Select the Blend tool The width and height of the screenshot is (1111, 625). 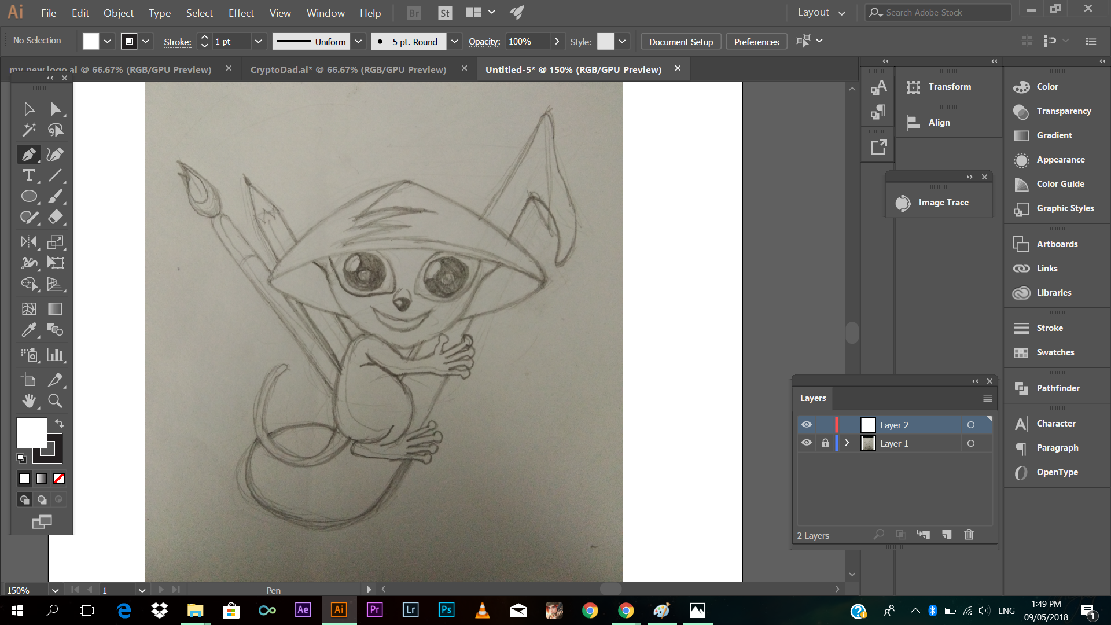tap(56, 330)
